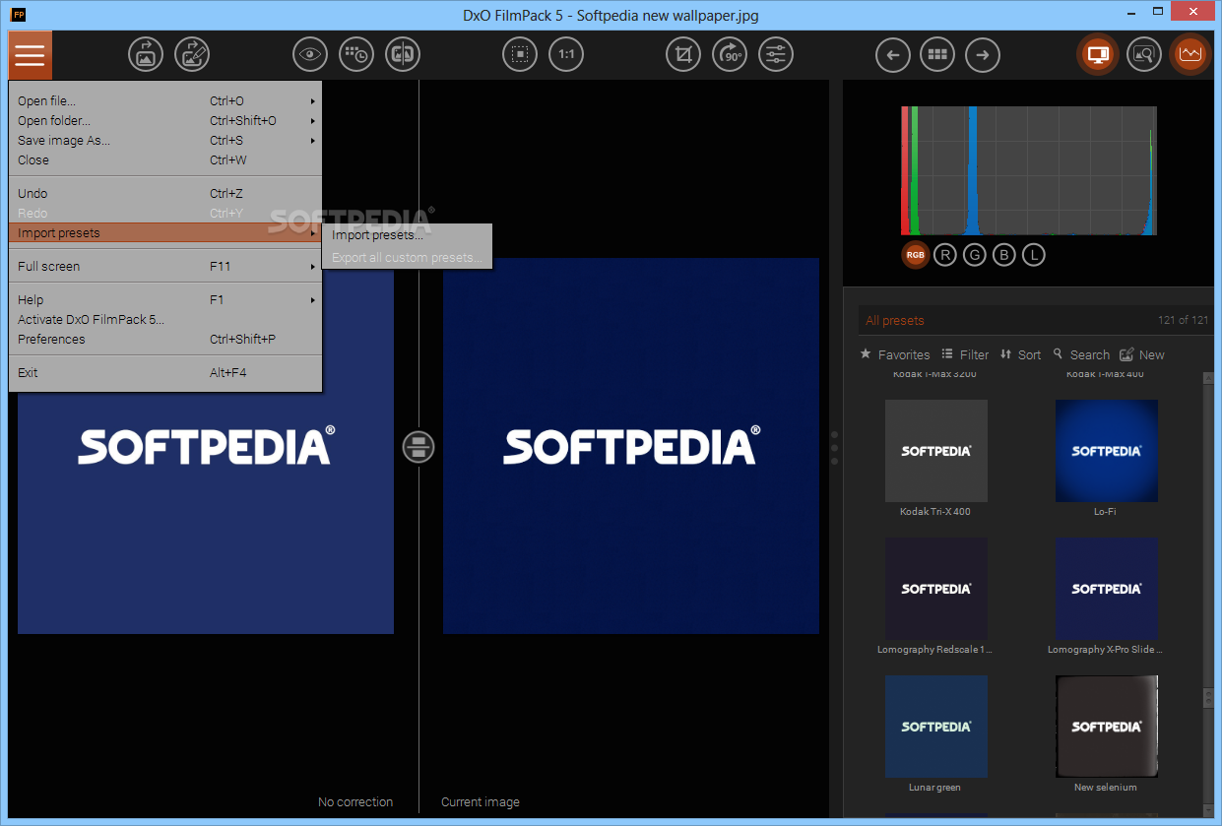Expand the Save image As submenu arrow
This screenshot has width=1222, height=826.
coord(313,140)
